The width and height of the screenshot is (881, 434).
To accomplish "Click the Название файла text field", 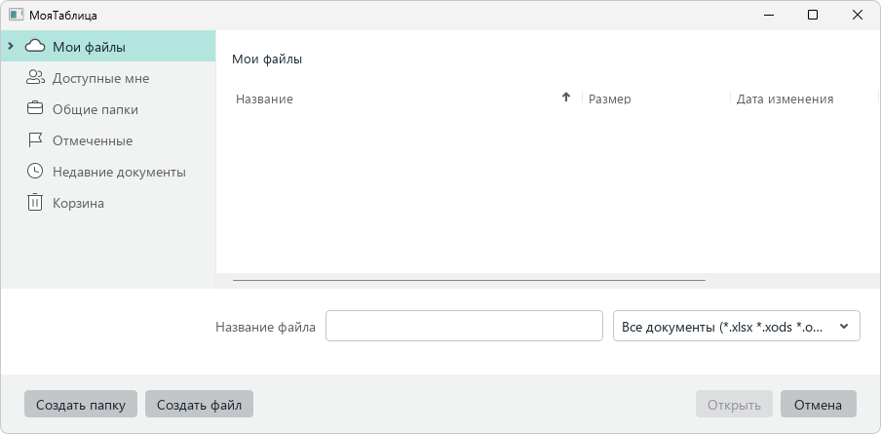I will pos(464,327).
